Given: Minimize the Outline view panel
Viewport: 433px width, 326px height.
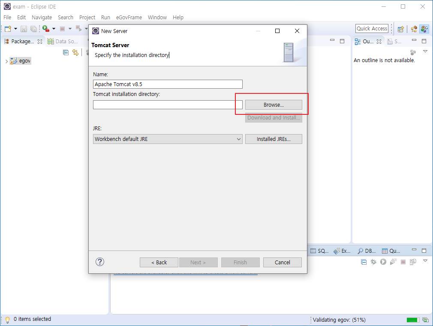Looking at the screenshot, I should click(414, 40).
